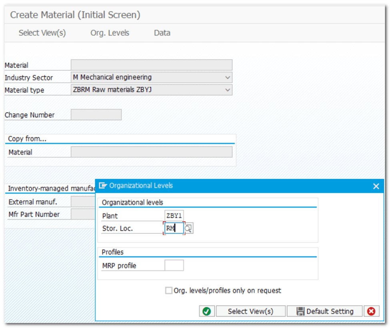The height and width of the screenshot is (328, 390).
Task: Click the Copy from Material field
Action: click(151, 152)
